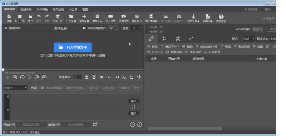
Task: Toggle the 刷新间隔[毫秒] checkbox
Action: coord(84,28)
